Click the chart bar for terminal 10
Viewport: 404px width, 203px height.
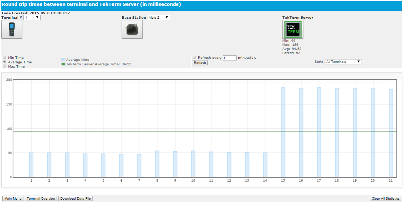pyautogui.click(x=193, y=164)
